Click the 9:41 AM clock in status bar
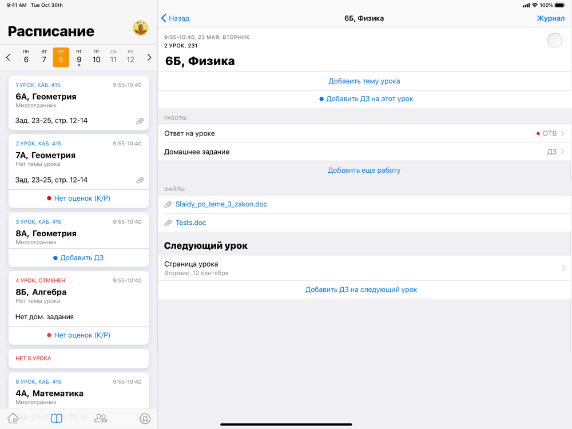 tap(17, 5)
